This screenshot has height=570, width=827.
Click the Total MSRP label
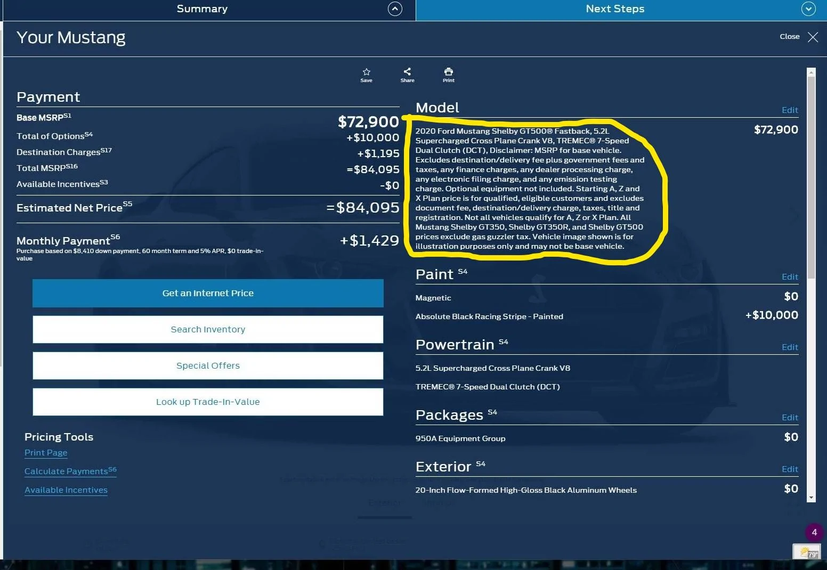[47, 168]
